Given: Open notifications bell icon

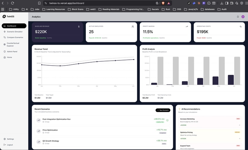Looking at the screenshot, I should (x=238, y=17).
